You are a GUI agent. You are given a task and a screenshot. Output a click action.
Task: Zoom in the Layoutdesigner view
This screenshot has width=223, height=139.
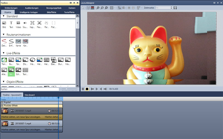(98, 8)
